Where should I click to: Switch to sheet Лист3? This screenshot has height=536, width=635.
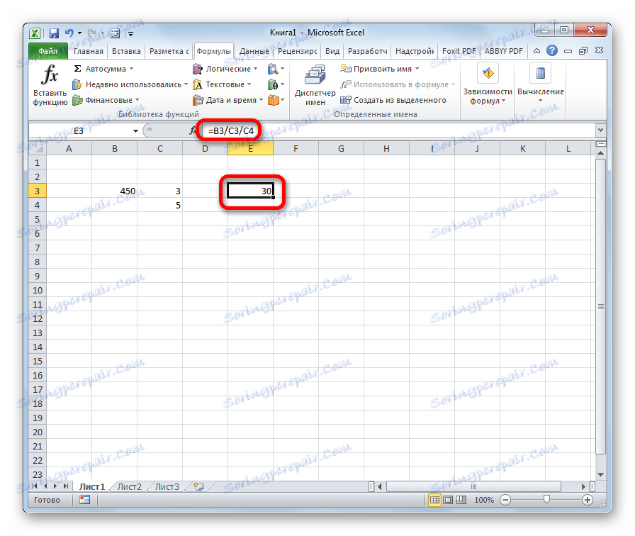coord(167,486)
